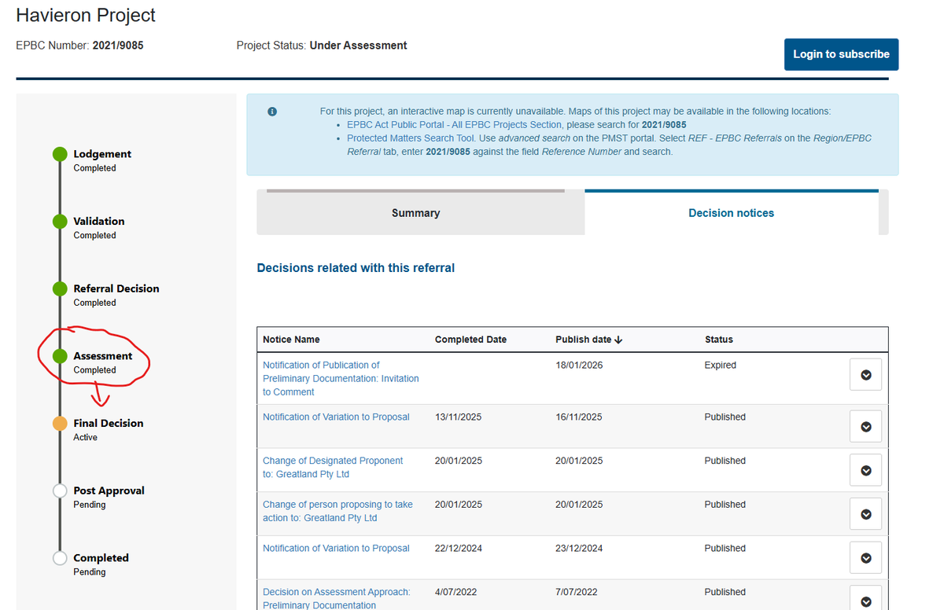This screenshot has height=610, width=944.
Task: Expand the Notification of Publication notice row
Action: point(865,375)
